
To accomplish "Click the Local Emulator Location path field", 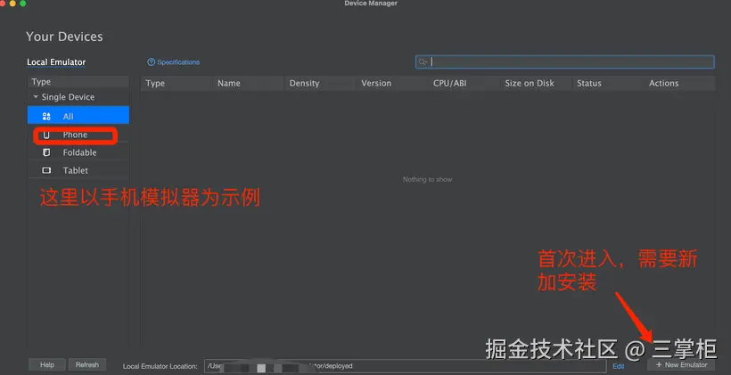I will pyautogui.click(x=405, y=366).
